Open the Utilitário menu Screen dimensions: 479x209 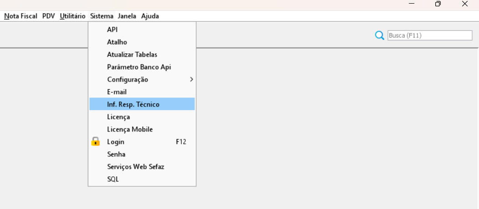tap(72, 16)
